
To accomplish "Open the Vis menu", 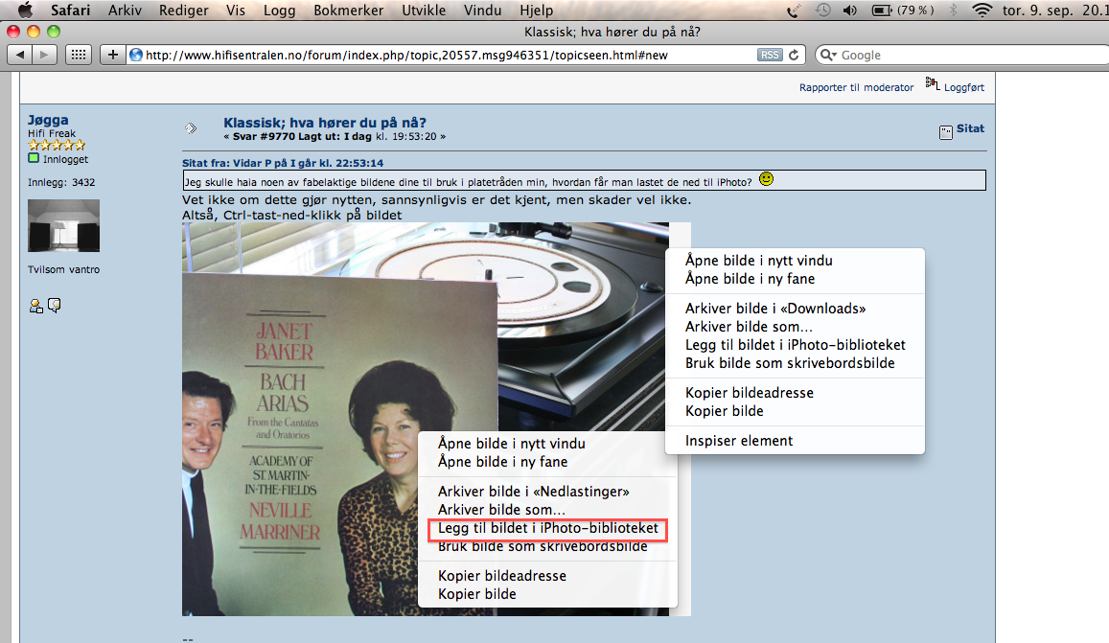I will coord(236,10).
